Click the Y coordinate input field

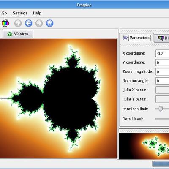pyautogui.click(x=162, y=63)
